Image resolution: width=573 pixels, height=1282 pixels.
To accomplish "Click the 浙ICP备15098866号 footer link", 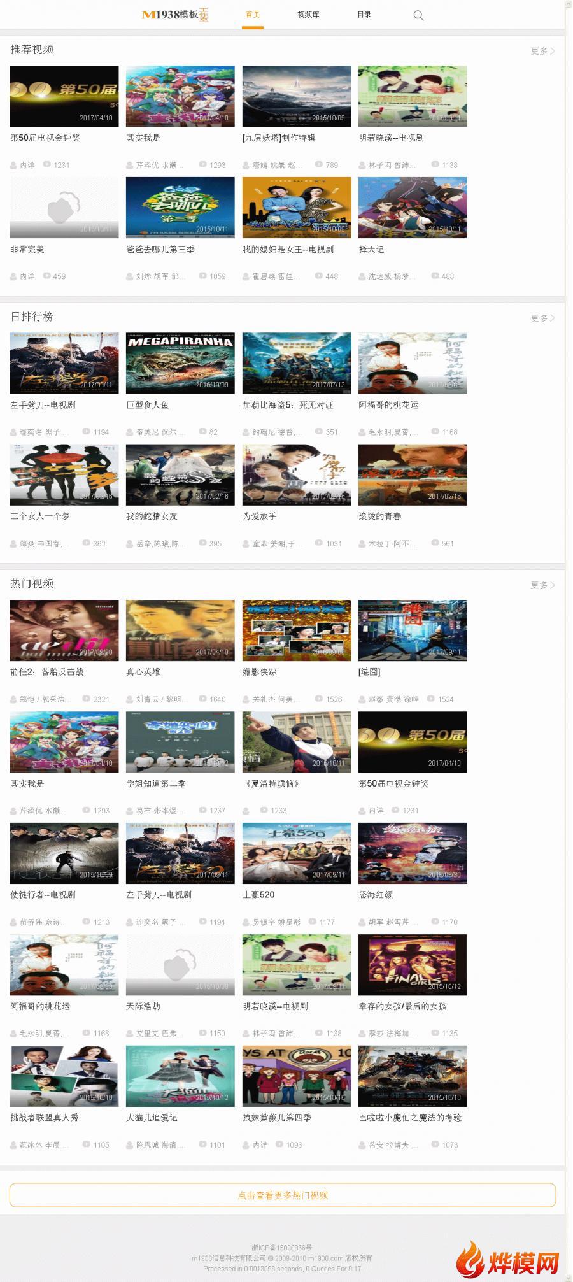I will [282, 1248].
